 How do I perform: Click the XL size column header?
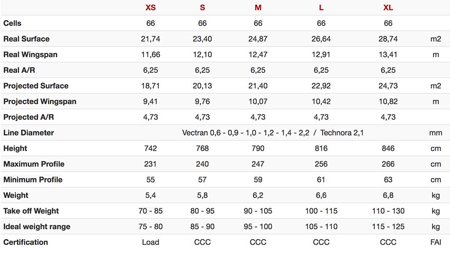(x=388, y=7)
